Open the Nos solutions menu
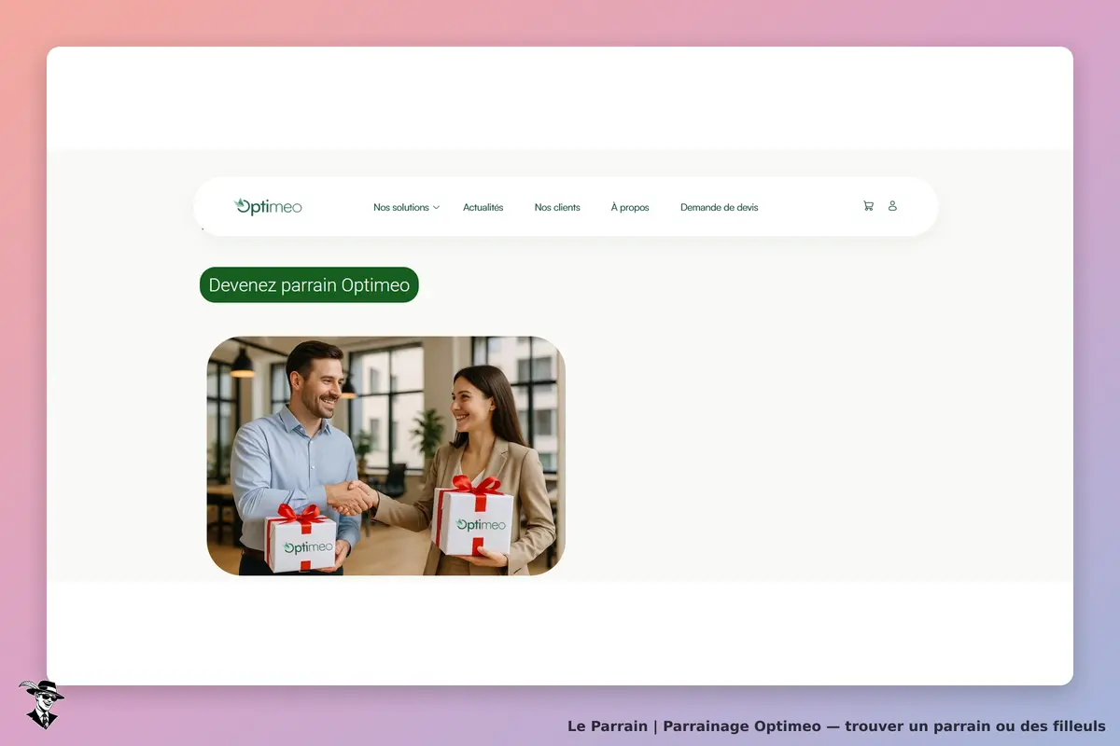 coord(401,207)
